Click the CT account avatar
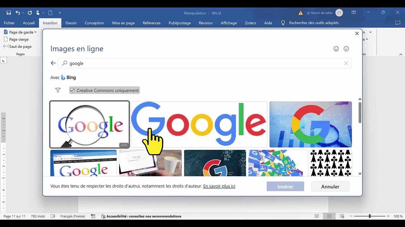This screenshot has width=405, height=227. (339, 13)
